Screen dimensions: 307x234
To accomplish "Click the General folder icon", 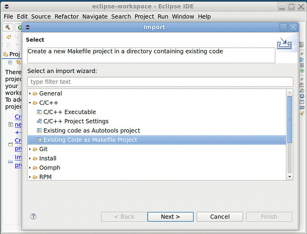I will coord(35,94).
